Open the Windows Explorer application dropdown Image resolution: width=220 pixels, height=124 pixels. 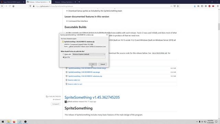[89, 54]
